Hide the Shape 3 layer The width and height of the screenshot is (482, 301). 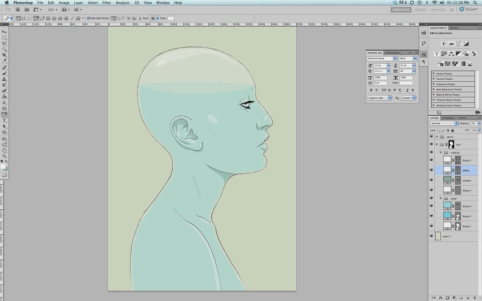pos(431,206)
